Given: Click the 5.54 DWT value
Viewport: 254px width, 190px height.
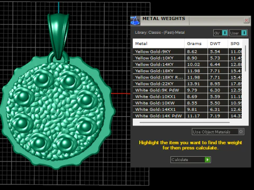Looking at the screenshot, I should 215,52.
